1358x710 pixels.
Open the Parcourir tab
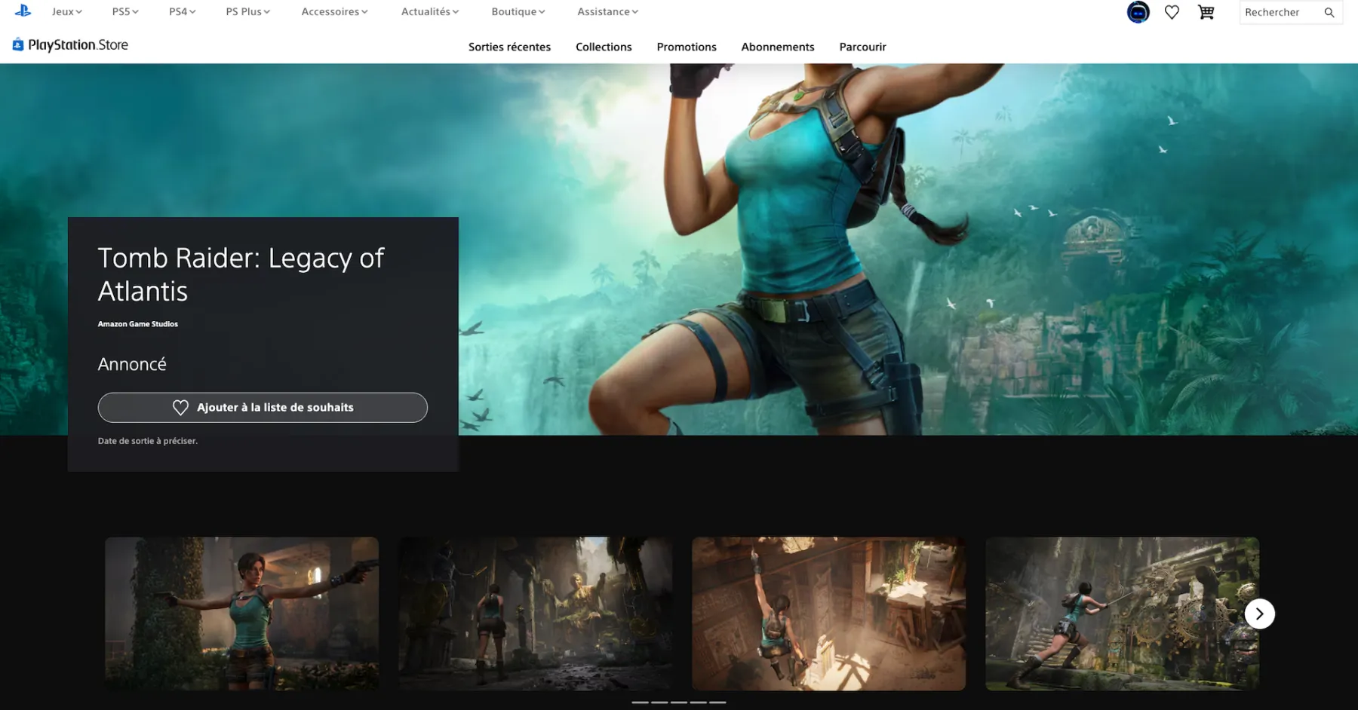coord(862,47)
